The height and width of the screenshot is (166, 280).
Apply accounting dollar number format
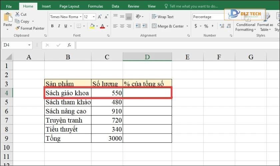(x=196, y=26)
